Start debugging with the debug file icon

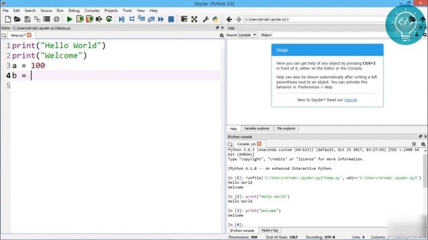(x=122, y=19)
